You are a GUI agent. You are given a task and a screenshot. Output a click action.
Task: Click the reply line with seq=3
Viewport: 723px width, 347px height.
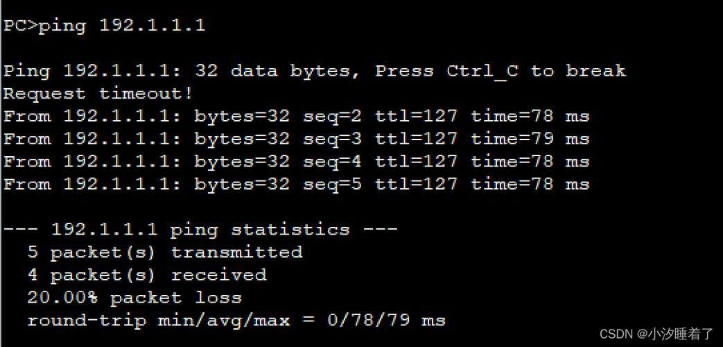[x=297, y=139]
